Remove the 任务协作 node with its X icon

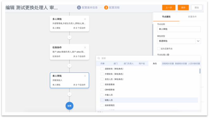(x=85, y=47)
